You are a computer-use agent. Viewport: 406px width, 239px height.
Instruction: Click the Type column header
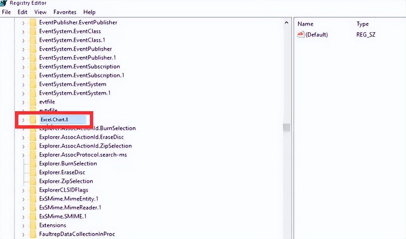(x=363, y=24)
